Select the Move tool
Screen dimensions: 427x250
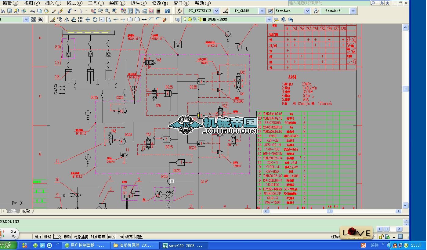coord(88,20)
